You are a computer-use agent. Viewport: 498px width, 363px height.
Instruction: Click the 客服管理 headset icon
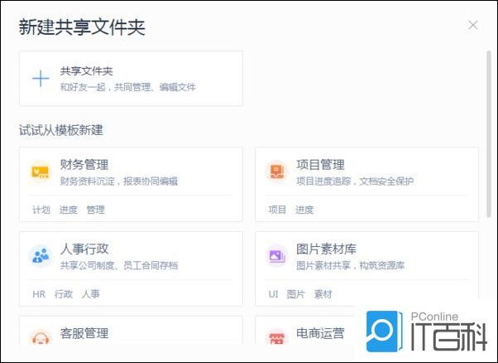(x=41, y=338)
